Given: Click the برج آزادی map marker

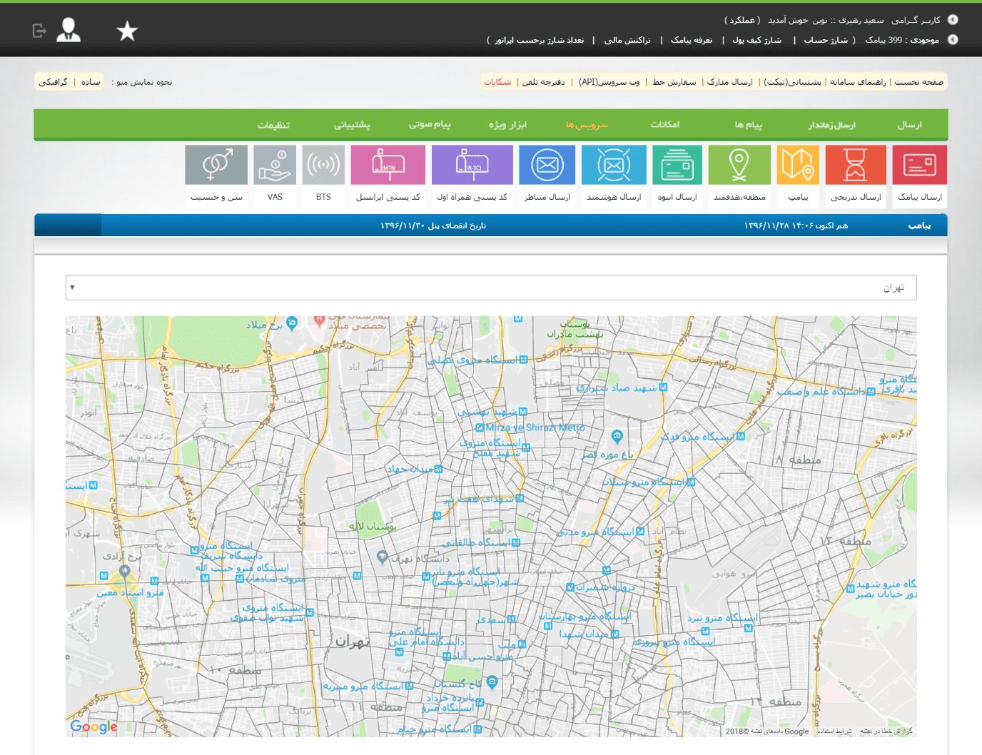Looking at the screenshot, I should pos(125,571).
